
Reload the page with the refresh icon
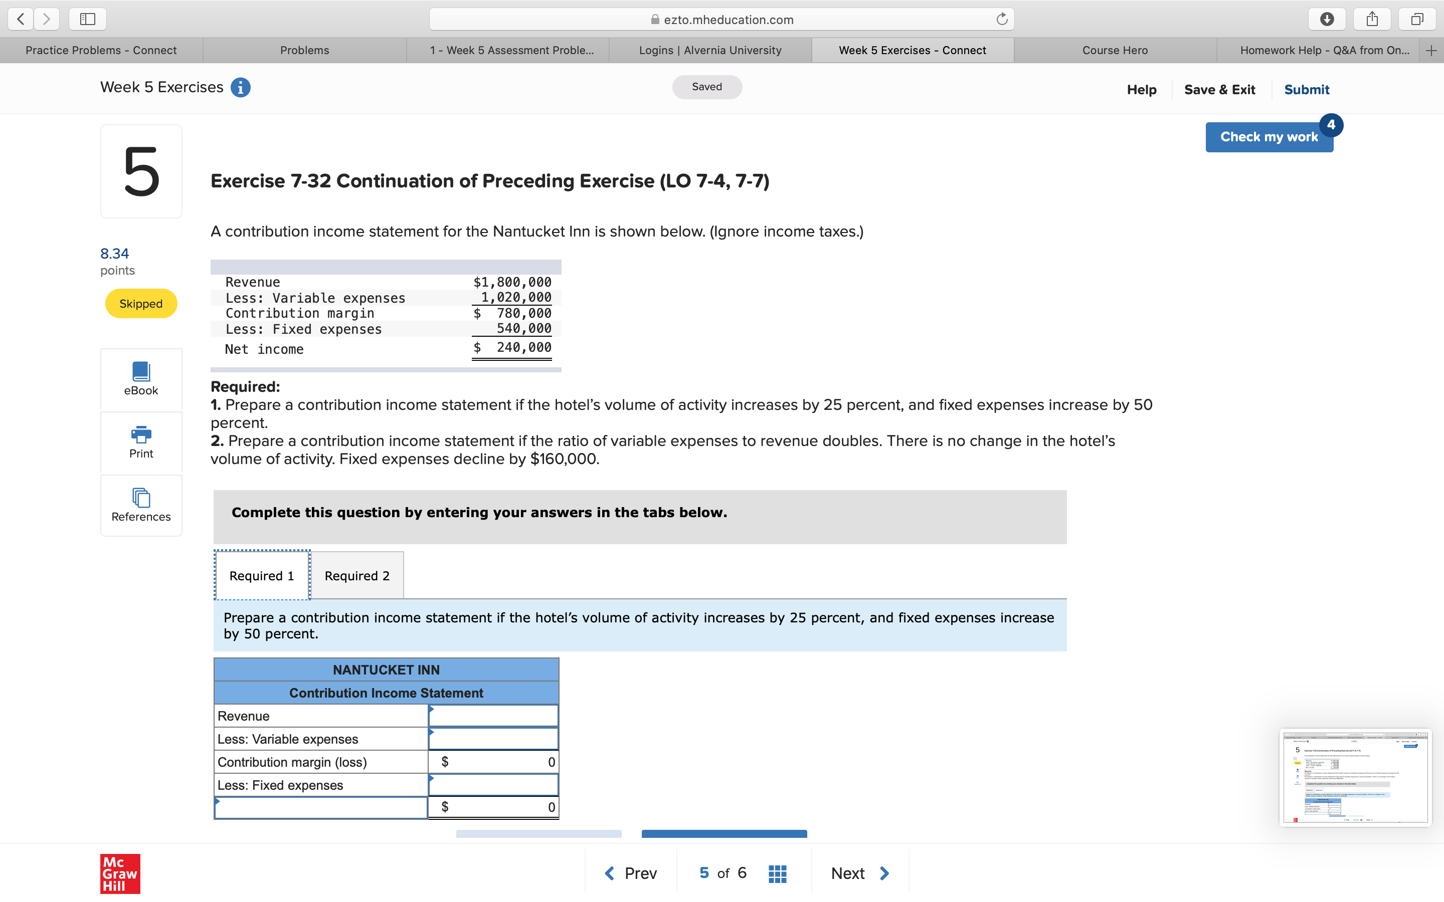[x=1001, y=19]
